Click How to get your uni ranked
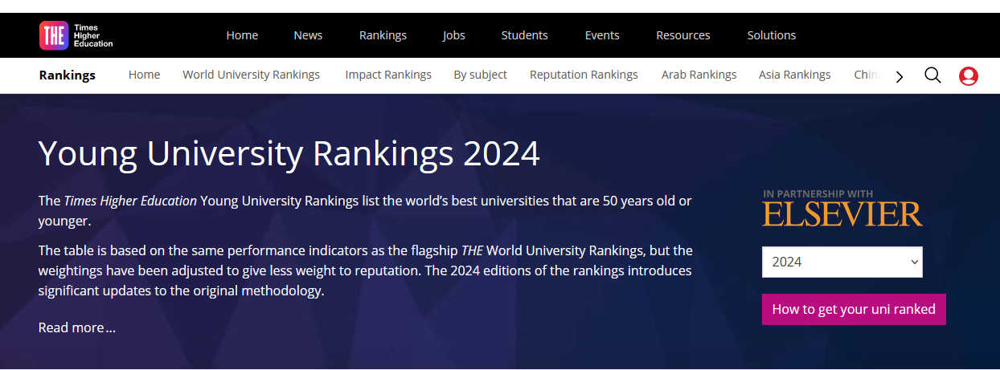1000x370 pixels. 854,310
